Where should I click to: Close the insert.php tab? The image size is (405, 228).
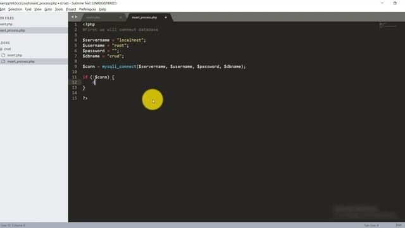coord(120,17)
